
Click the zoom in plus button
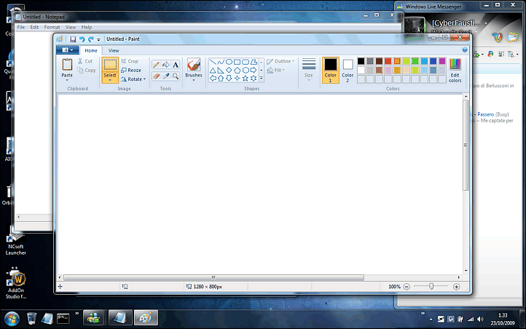[456, 287]
